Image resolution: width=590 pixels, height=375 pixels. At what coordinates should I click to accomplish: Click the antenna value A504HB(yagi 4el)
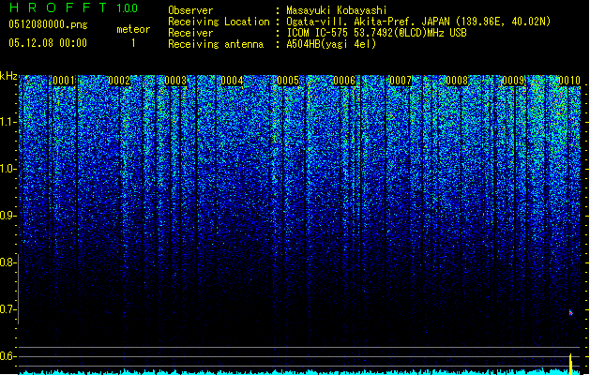click(x=331, y=44)
